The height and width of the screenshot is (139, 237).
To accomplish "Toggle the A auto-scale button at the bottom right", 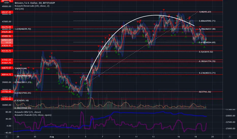I will coord(230,136).
